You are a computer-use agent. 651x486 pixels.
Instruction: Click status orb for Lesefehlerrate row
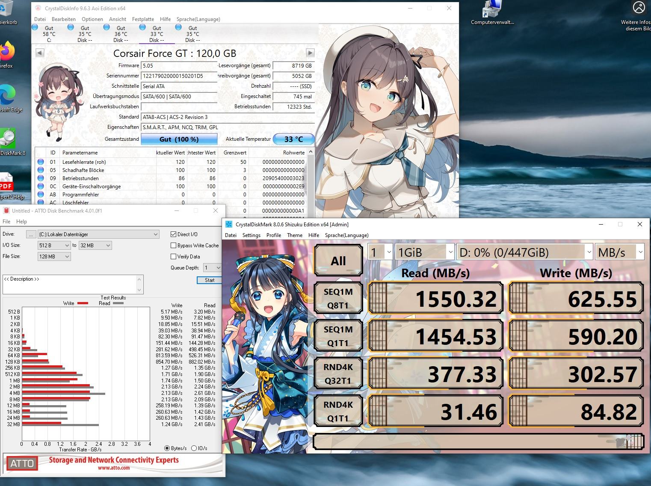(x=41, y=162)
